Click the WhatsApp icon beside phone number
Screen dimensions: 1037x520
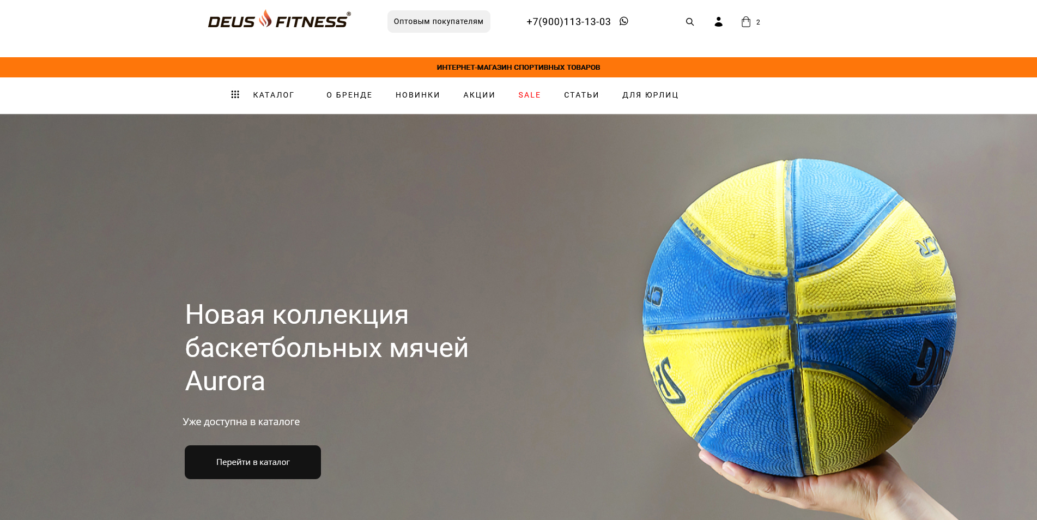(624, 21)
